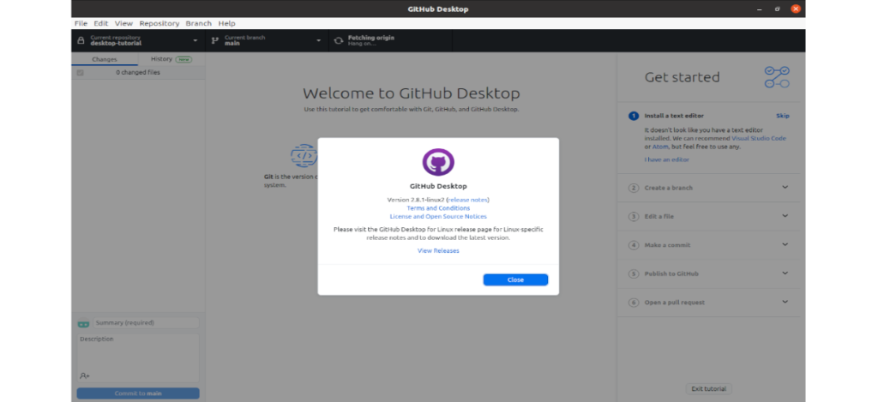Click the 0 changed files label
This screenshot has width=878, height=402.
click(x=138, y=73)
